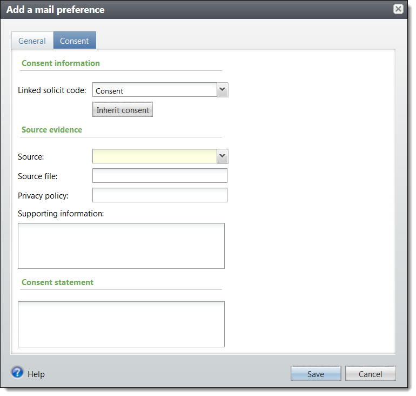This screenshot has height=396, width=416.
Task: Click the Inherit consent button
Action: tap(123, 110)
